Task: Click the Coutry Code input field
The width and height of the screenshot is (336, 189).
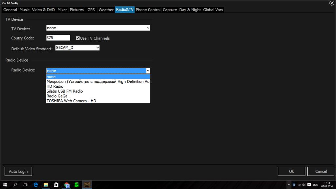Action: (x=58, y=38)
